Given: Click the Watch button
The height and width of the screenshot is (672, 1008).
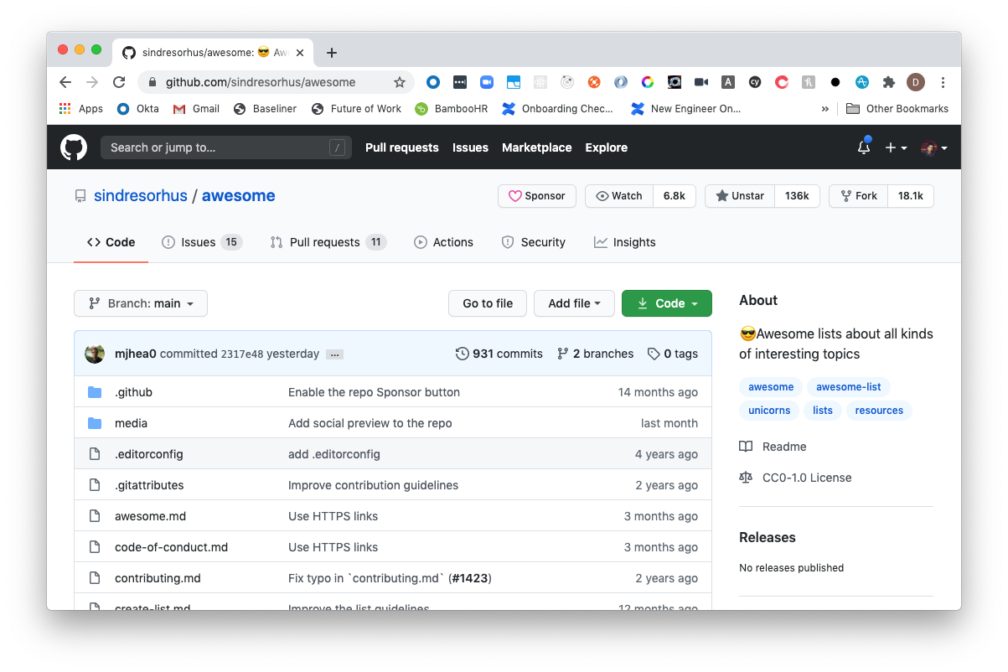Looking at the screenshot, I should click(x=618, y=196).
